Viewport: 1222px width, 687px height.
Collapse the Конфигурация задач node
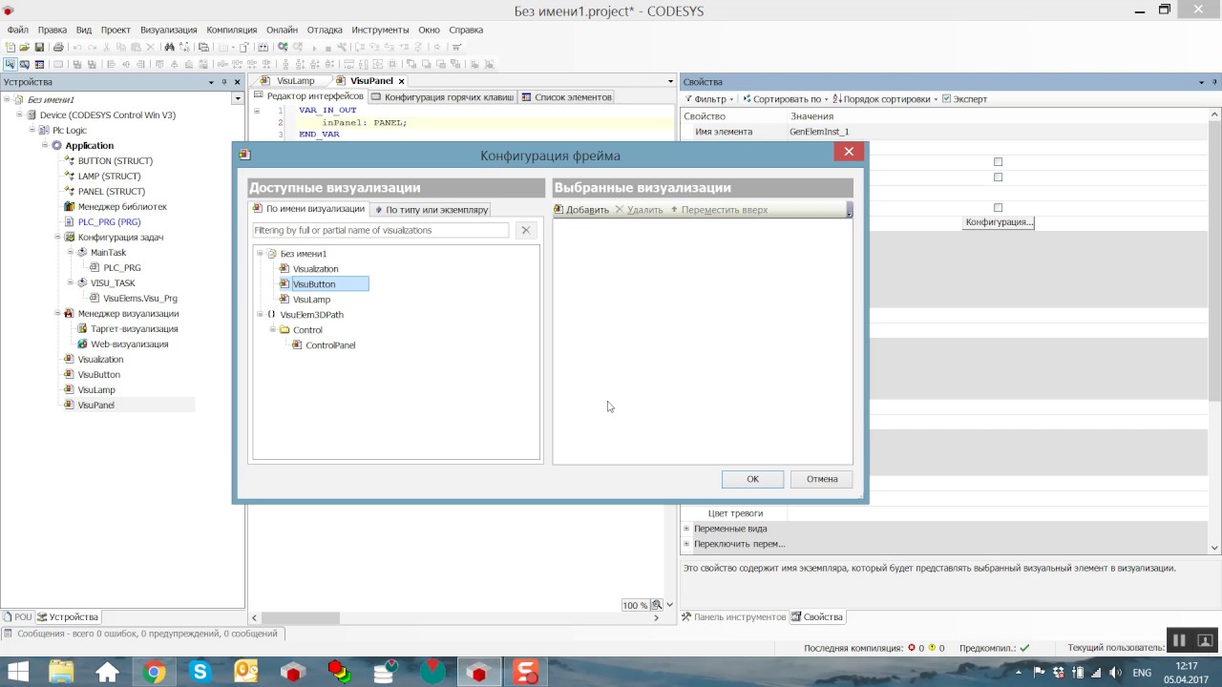click(x=56, y=238)
